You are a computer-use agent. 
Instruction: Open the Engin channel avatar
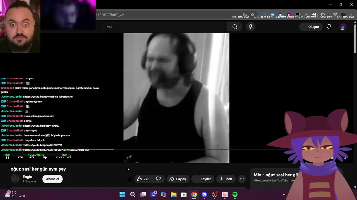pos(15,179)
